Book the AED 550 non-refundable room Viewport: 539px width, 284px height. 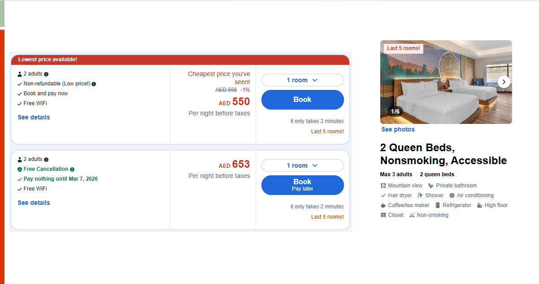pos(302,100)
